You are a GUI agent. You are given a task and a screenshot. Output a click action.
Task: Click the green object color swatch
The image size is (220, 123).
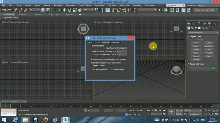(x=213, y=68)
